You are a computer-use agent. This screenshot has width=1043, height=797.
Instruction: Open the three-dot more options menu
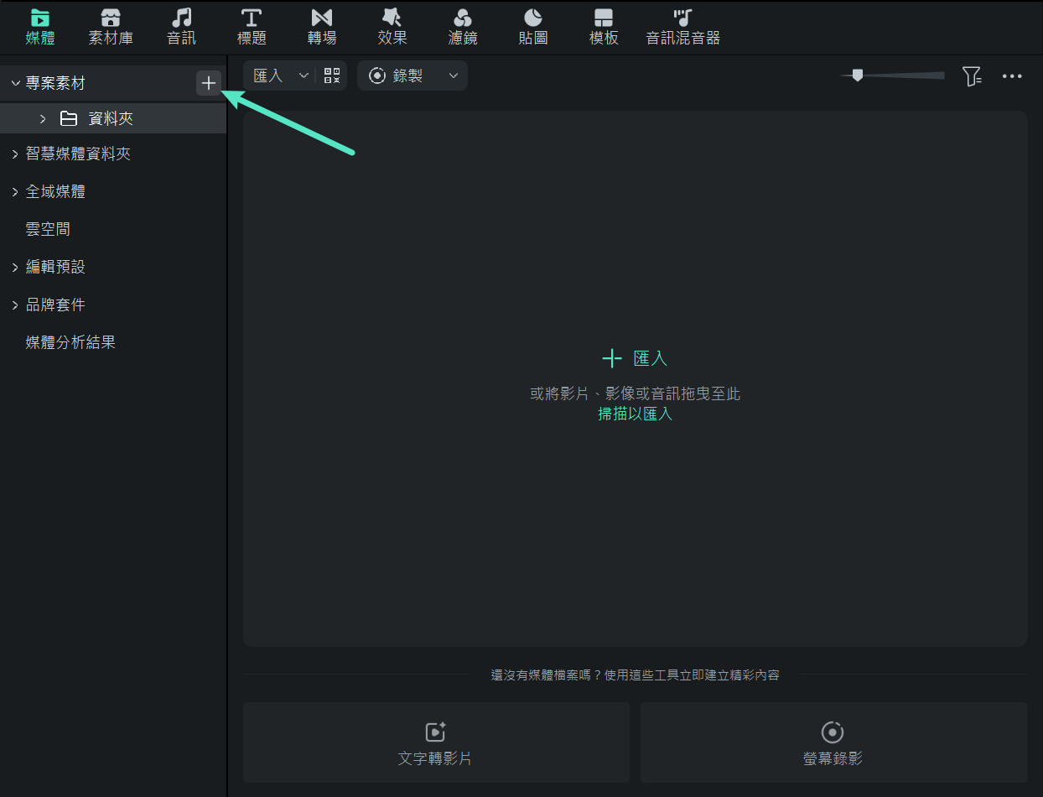(x=1012, y=76)
